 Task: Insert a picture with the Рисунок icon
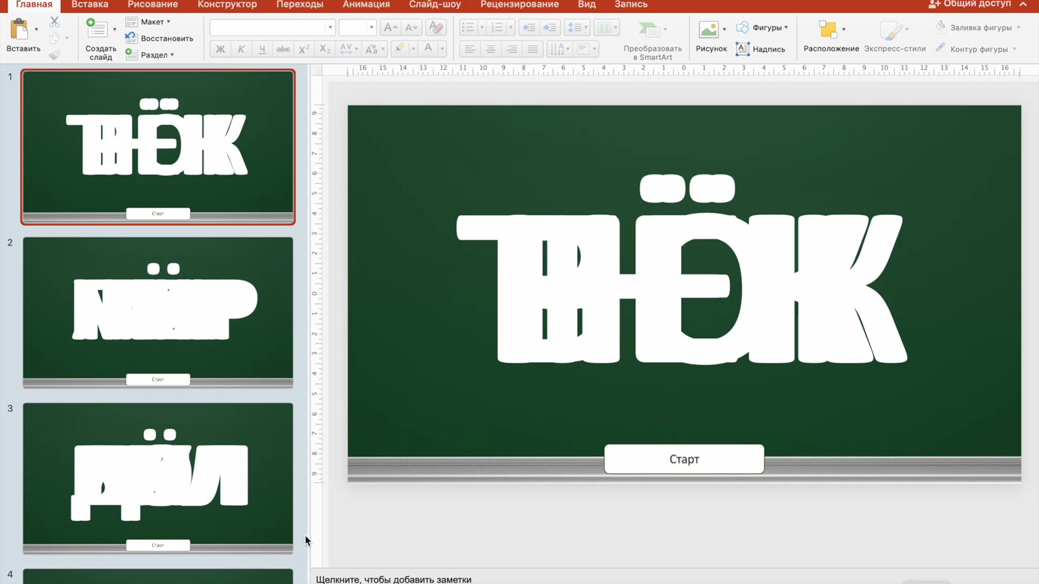pyautogui.click(x=708, y=30)
